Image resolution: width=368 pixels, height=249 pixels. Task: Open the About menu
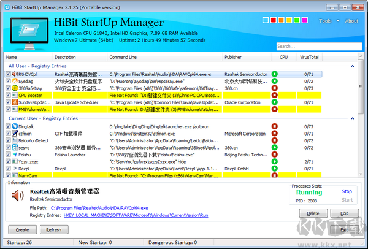click(351, 21)
